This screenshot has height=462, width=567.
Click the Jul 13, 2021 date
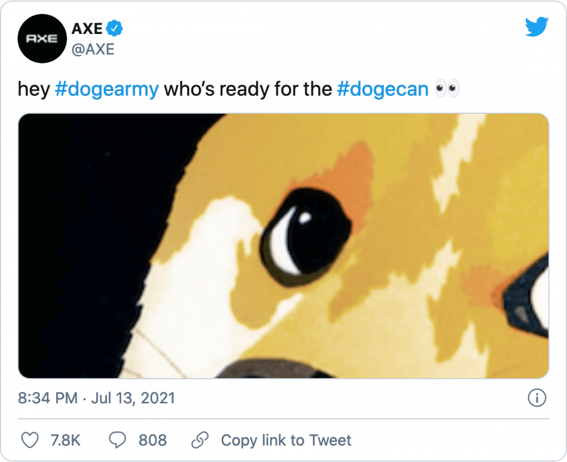click(x=133, y=398)
